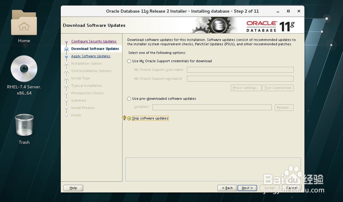Image resolution: width=343 pixels, height=202 pixels.
Task: Select the Summary step in sidebar
Action: [79, 100]
